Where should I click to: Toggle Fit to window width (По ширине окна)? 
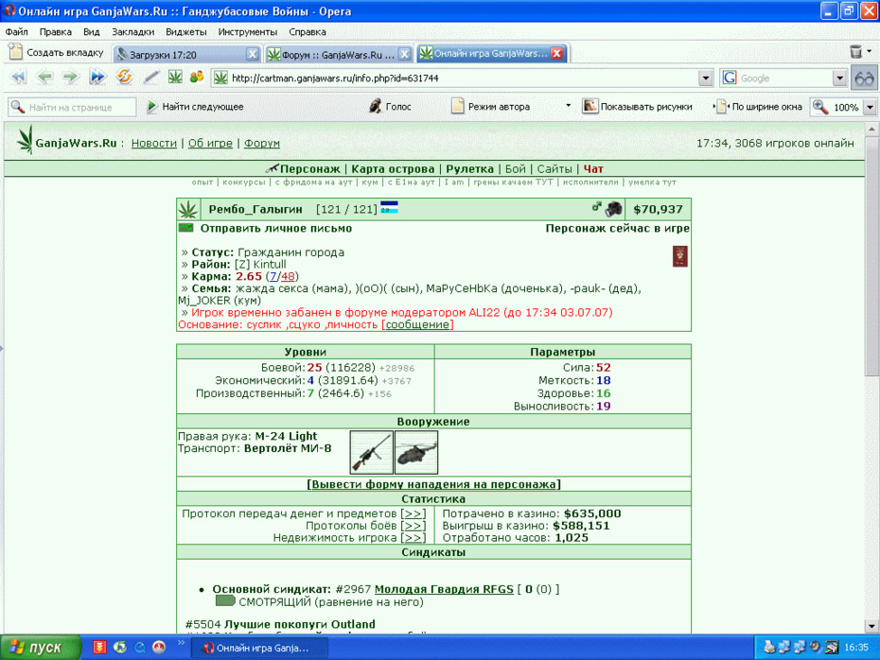pyautogui.click(x=759, y=107)
